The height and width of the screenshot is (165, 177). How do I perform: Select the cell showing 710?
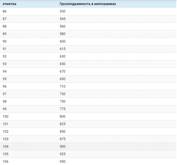tap(63, 86)
